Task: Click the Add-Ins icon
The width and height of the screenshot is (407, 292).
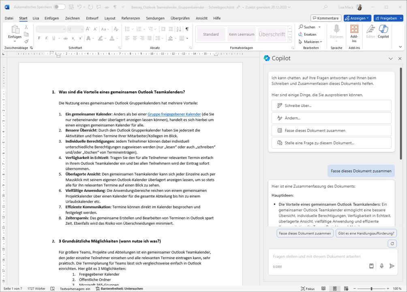Action: (x=354, y=29)
